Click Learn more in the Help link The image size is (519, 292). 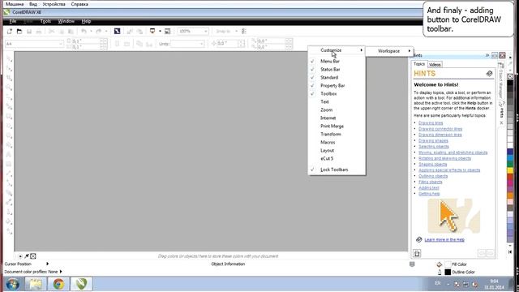coord(444,240)
